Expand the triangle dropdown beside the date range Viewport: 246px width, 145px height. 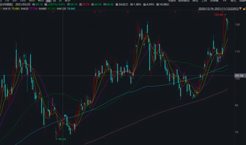[241, 9]
